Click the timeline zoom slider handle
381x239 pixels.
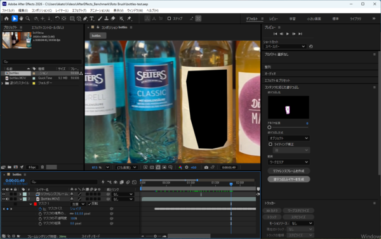pyautogui.click(x=155, y=236)
